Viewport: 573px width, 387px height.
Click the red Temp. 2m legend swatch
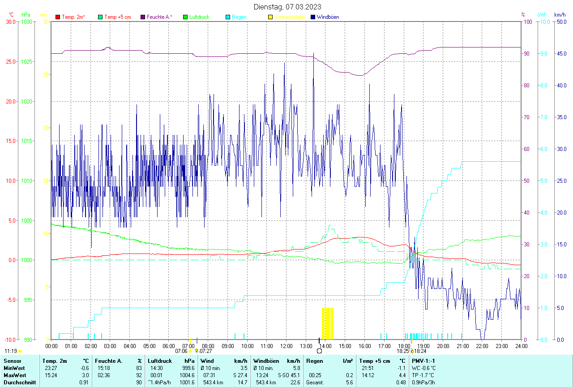point(57,17)
